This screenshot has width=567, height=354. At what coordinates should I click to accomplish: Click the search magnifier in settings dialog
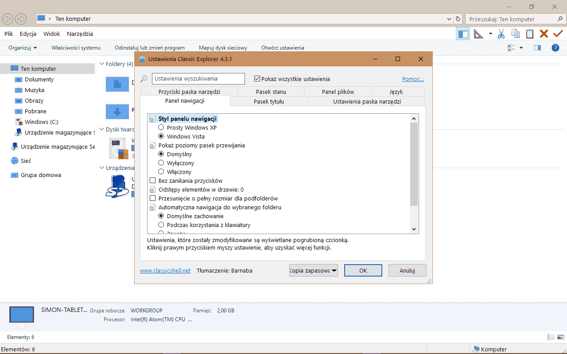click(x=144, y=79)
